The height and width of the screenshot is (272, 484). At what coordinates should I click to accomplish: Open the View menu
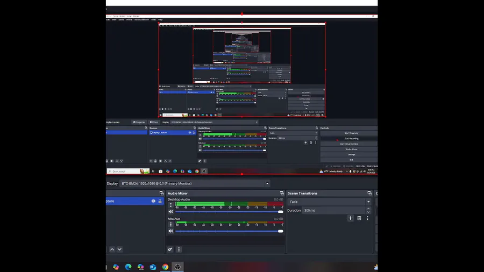(x=114, y=20)
